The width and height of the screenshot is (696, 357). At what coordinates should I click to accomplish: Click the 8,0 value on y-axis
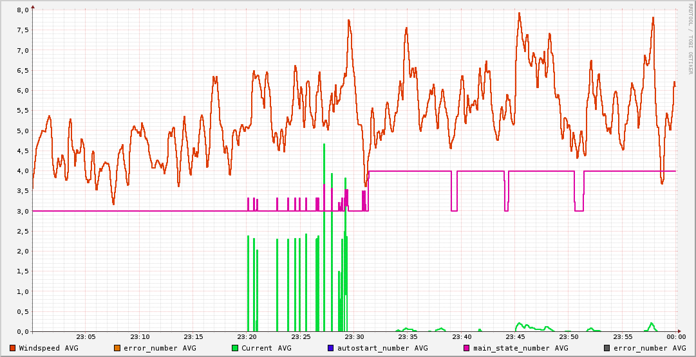tap(22, 10)
